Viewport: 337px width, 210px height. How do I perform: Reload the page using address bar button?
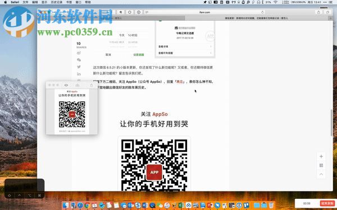262,12
